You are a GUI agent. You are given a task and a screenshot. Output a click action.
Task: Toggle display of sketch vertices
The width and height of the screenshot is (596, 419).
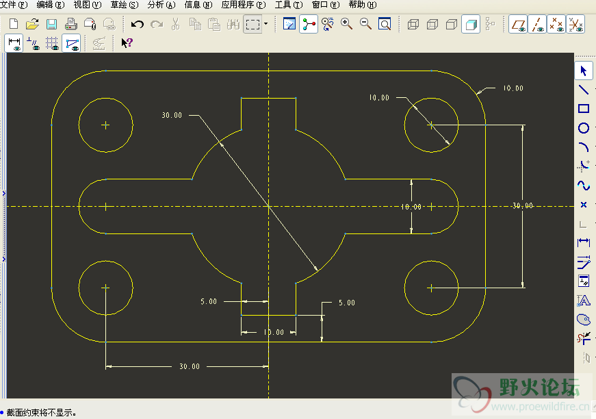pos(71,43)
